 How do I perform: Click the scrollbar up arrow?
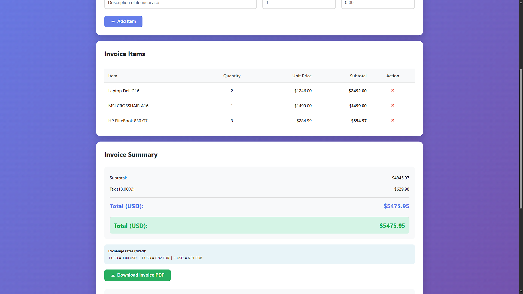pos(521,2)
